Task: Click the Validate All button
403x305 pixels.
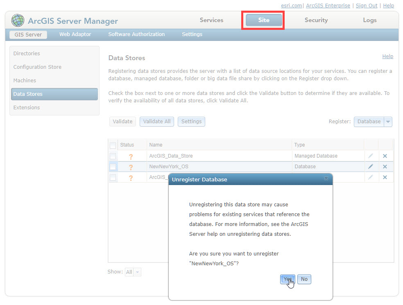Action: (157, 122)
